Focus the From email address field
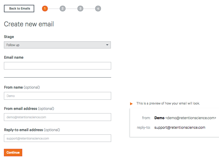Image resolution: width=219 pixels, height=159 pixels. pyautogui.click(x=57, y=117)
